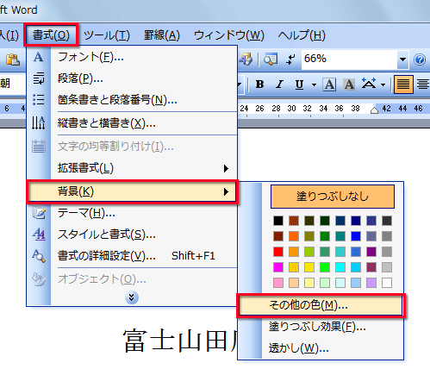The width and height of the screenshot is (430, 369).
Task: Pick the red color swatch
Action: coord(278,252)
